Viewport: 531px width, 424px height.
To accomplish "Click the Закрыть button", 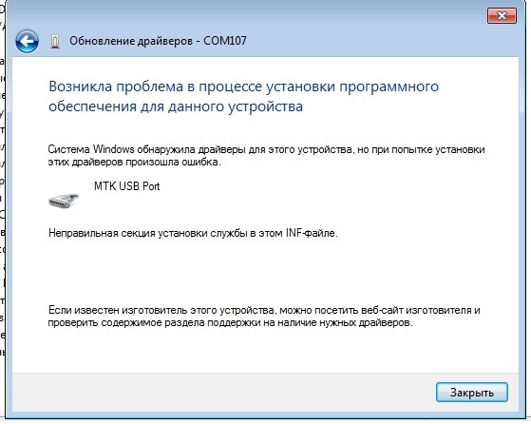I will [x=472, y=393].
